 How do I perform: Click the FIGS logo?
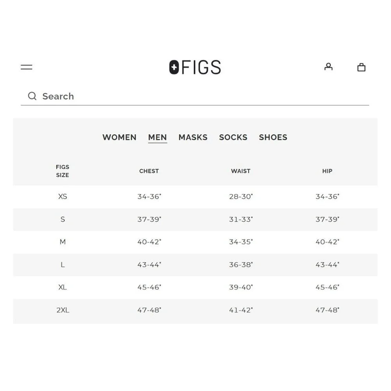[195, 67]
